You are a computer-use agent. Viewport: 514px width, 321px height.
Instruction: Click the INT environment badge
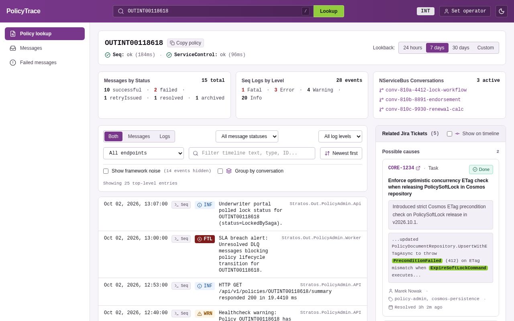point(426,11)
